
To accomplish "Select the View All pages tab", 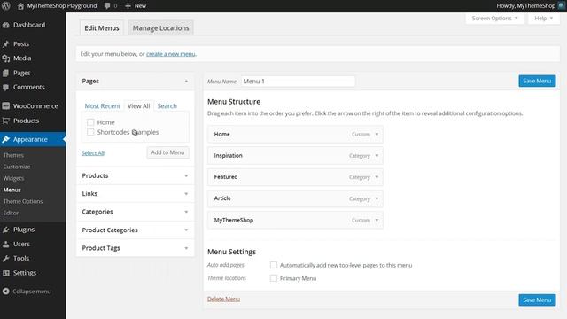I will [x=138, y=106].
